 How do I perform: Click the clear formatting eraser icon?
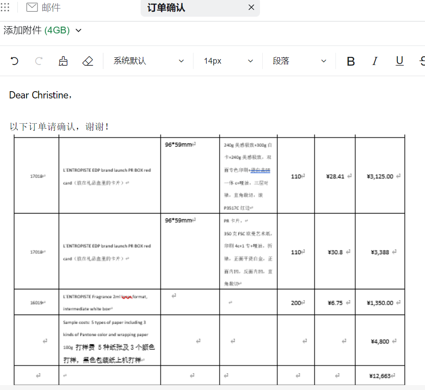[x=88, y=61]
